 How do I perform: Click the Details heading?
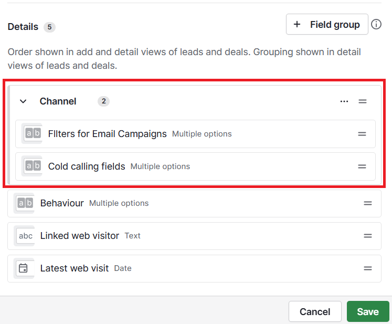coord(23,27)
